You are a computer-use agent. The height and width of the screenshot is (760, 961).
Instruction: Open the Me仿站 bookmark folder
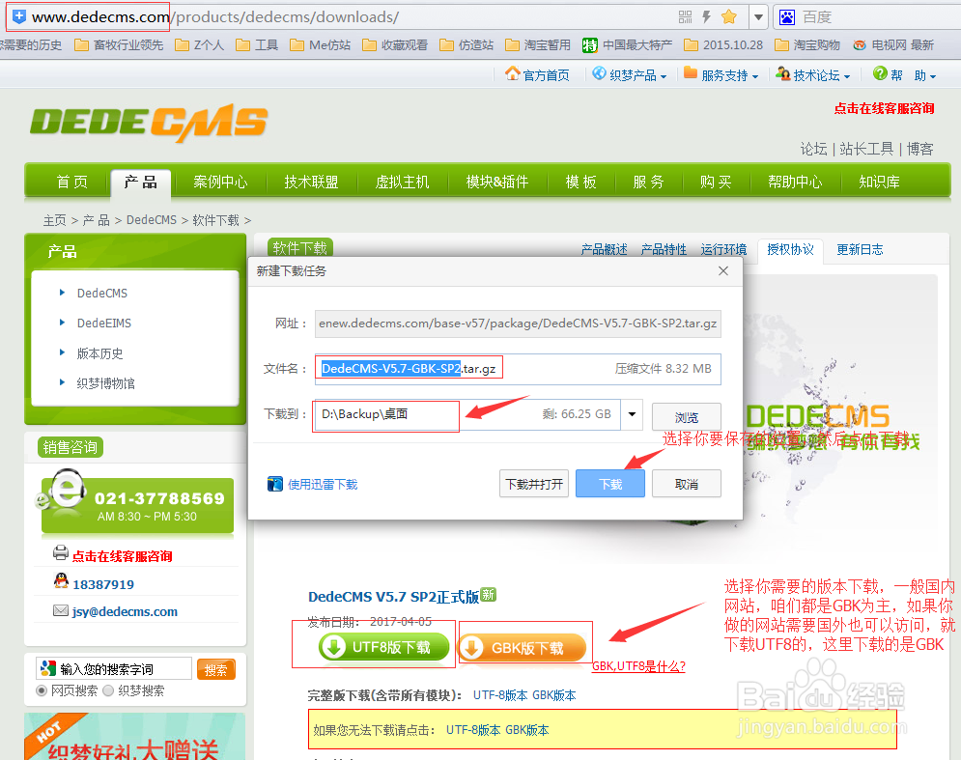320,44
